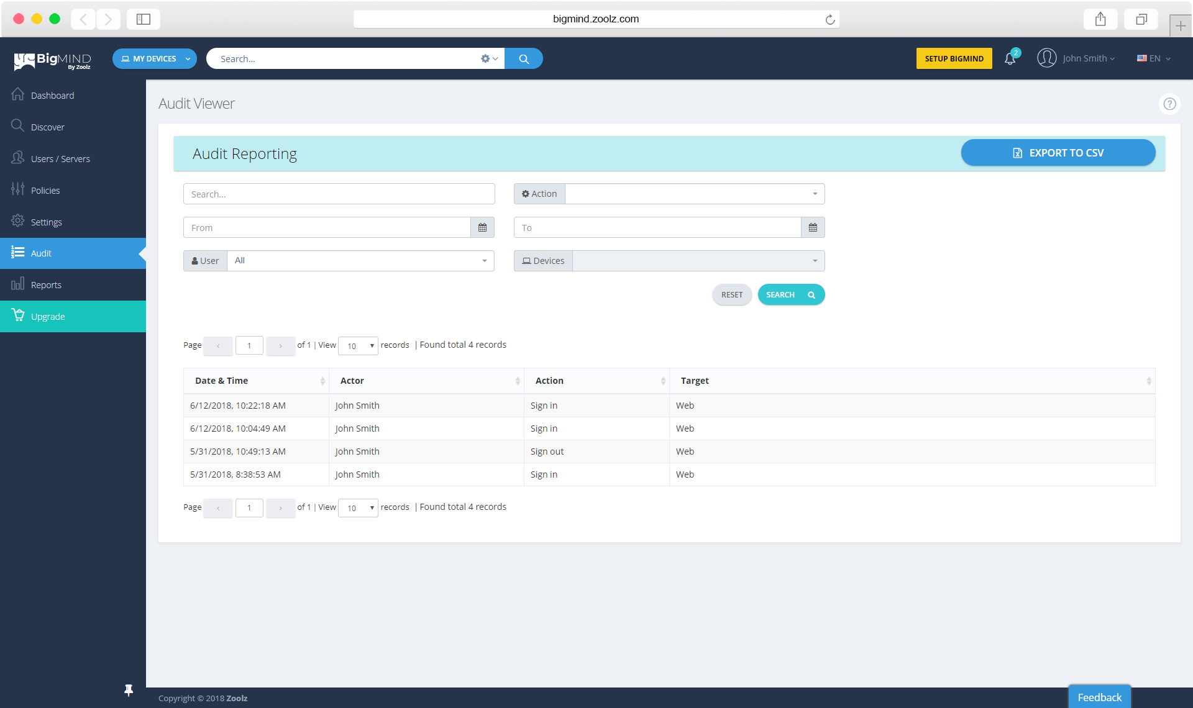Screen dimensions: 1193x708
Task: Open the help question mark icon
Action: (1169, 104)
